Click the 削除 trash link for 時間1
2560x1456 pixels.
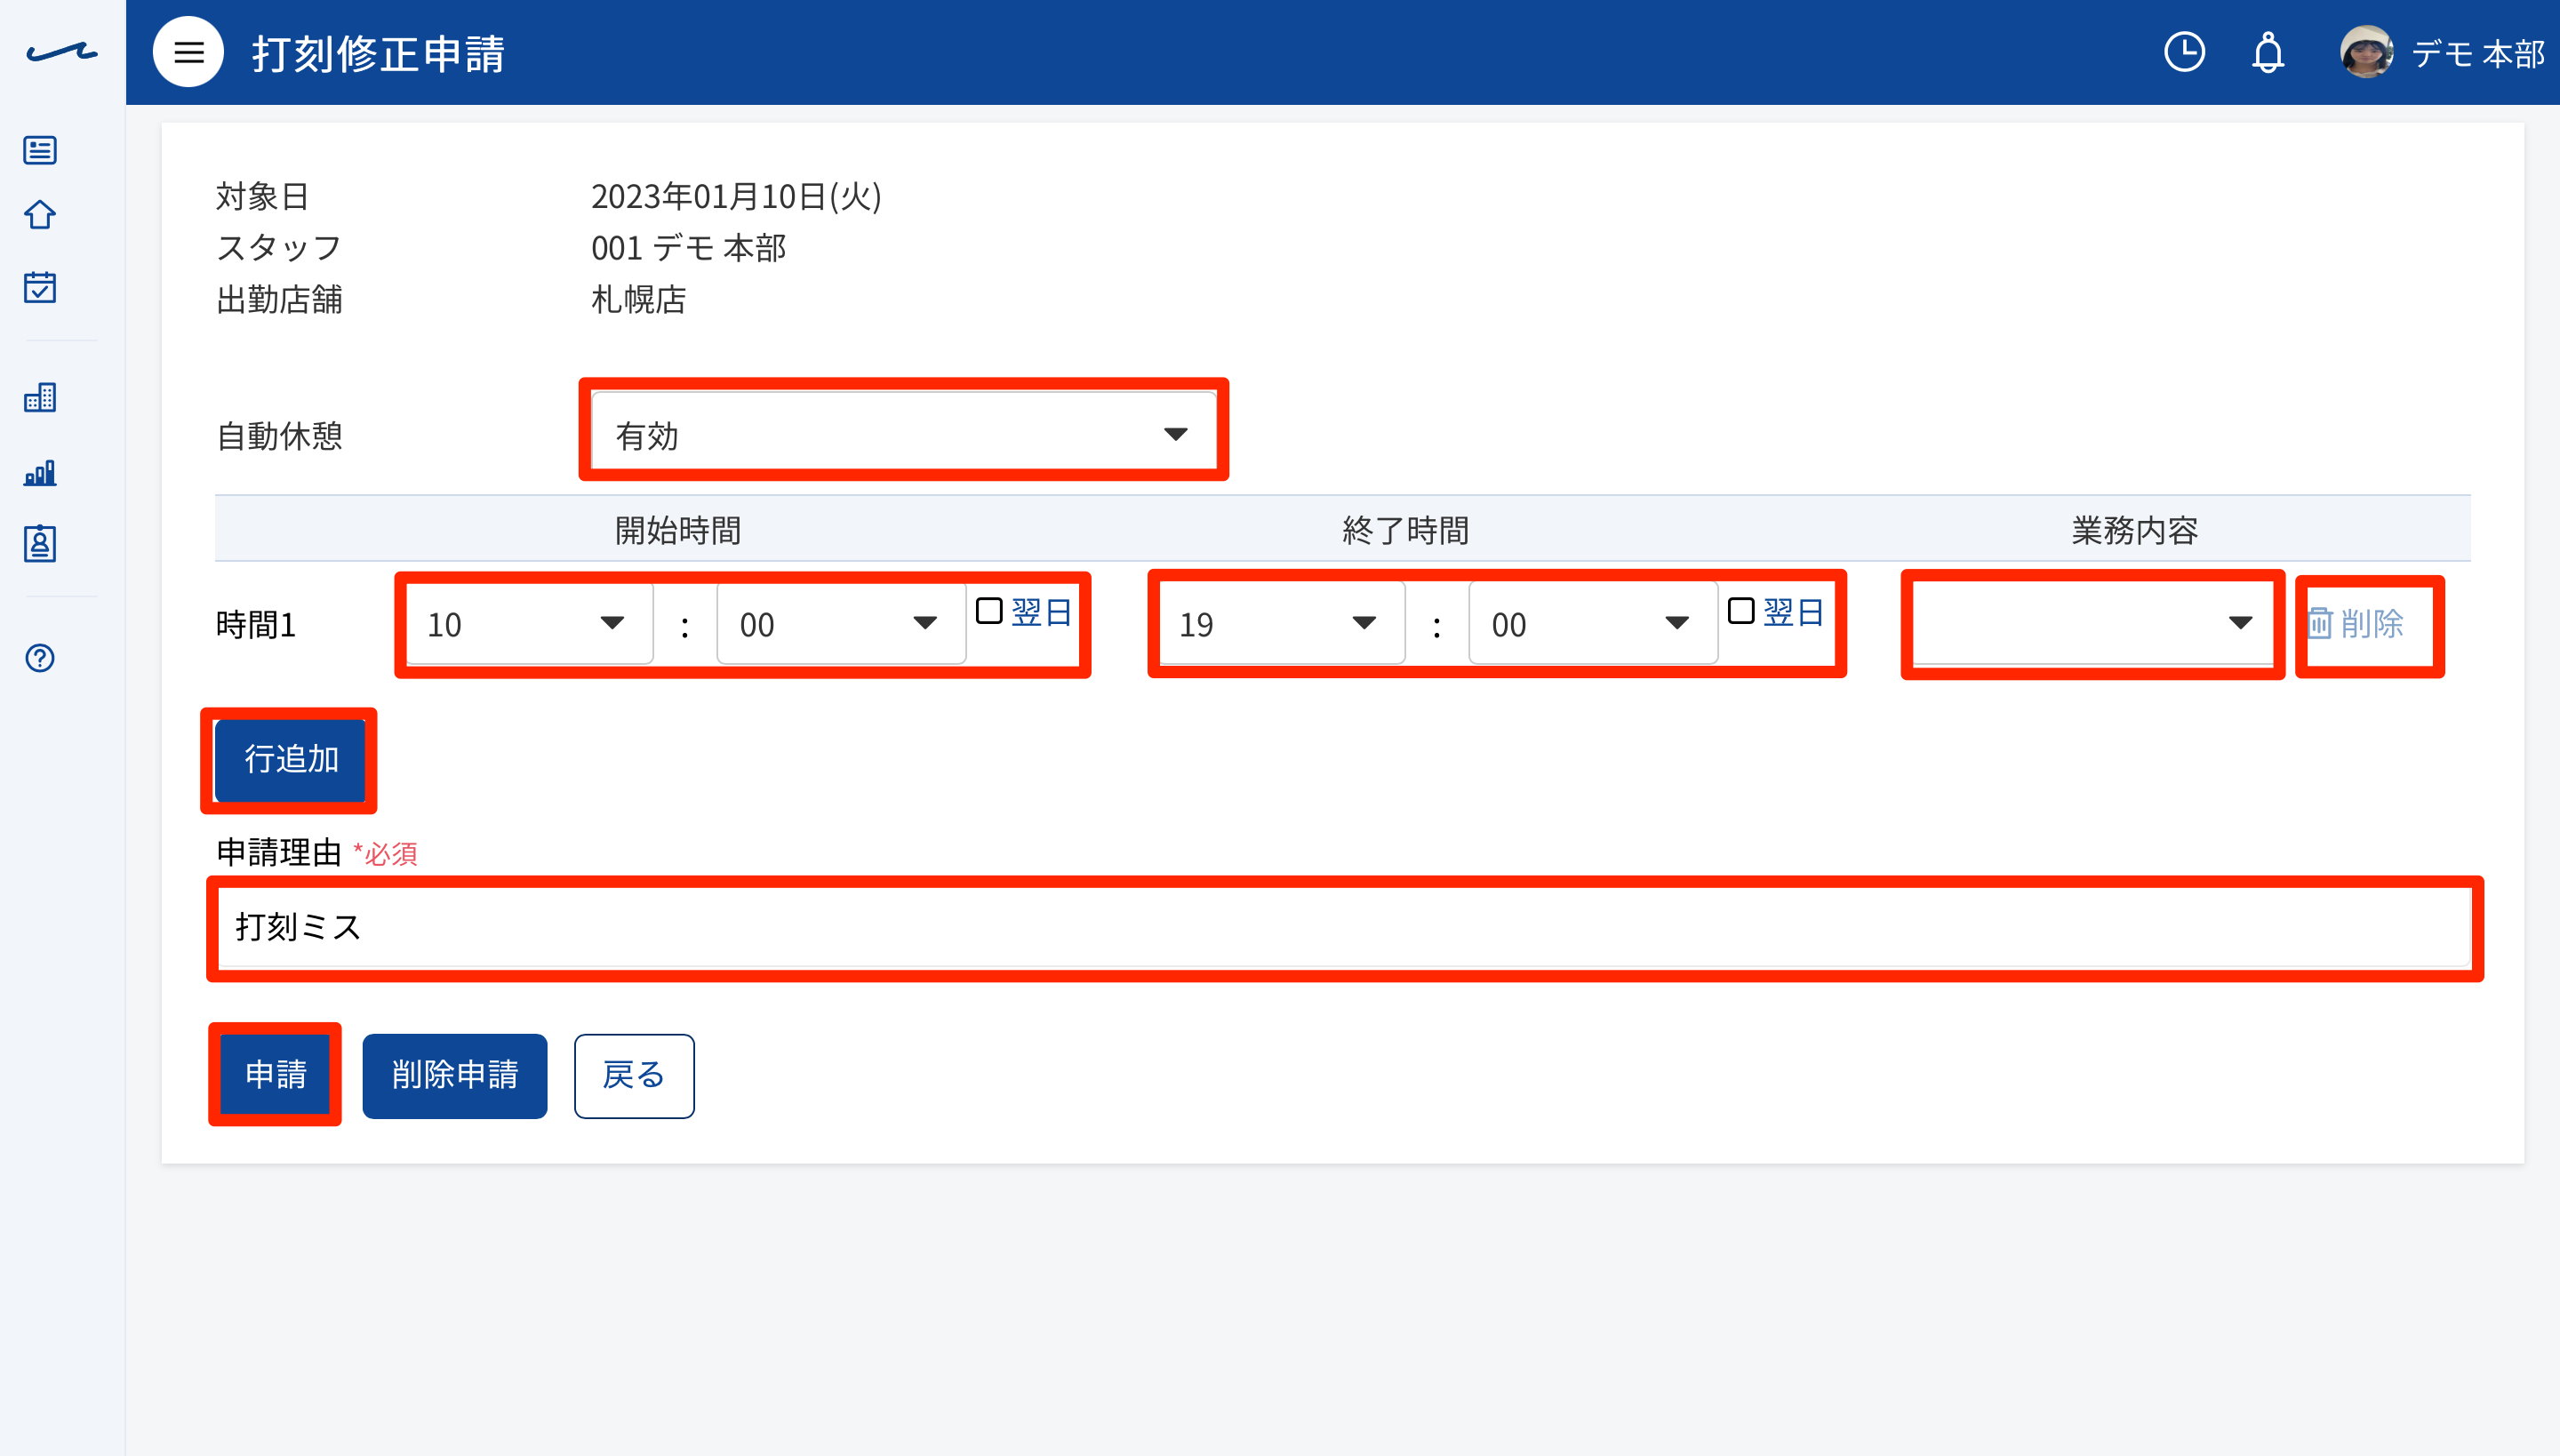[x=2354, y=624]
